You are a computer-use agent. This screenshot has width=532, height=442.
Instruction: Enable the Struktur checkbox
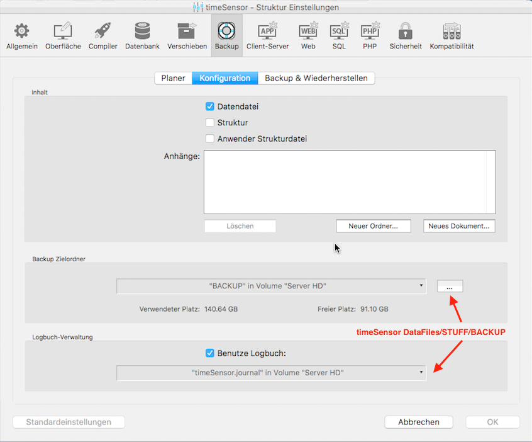click(x=209, y=123)
